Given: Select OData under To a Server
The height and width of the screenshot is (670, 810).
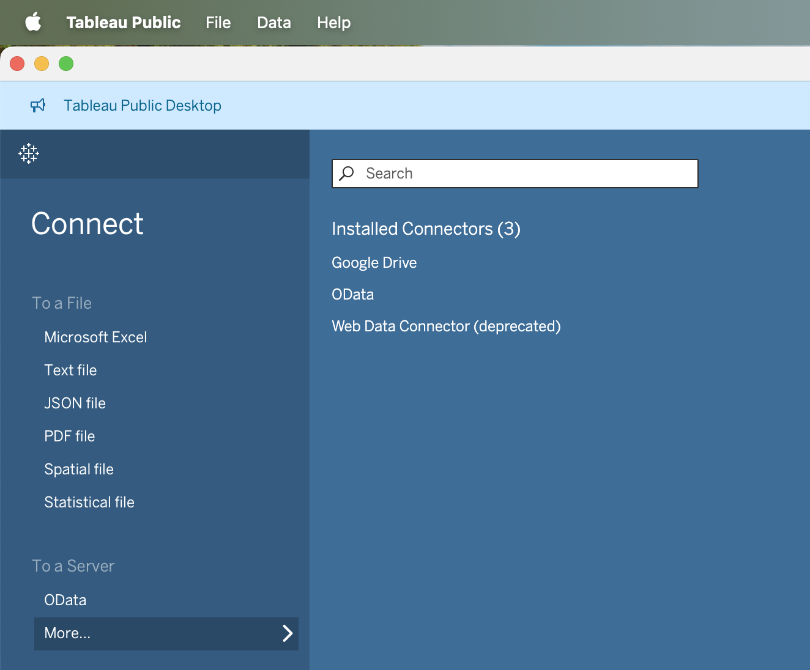Looking at the screenshot, I should (x=65, y=600).
